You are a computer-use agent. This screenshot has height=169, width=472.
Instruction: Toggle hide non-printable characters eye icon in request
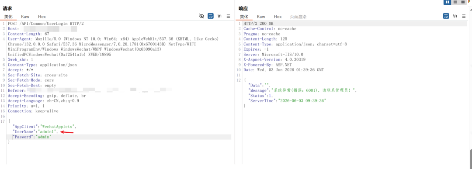[x=201, y=16]
